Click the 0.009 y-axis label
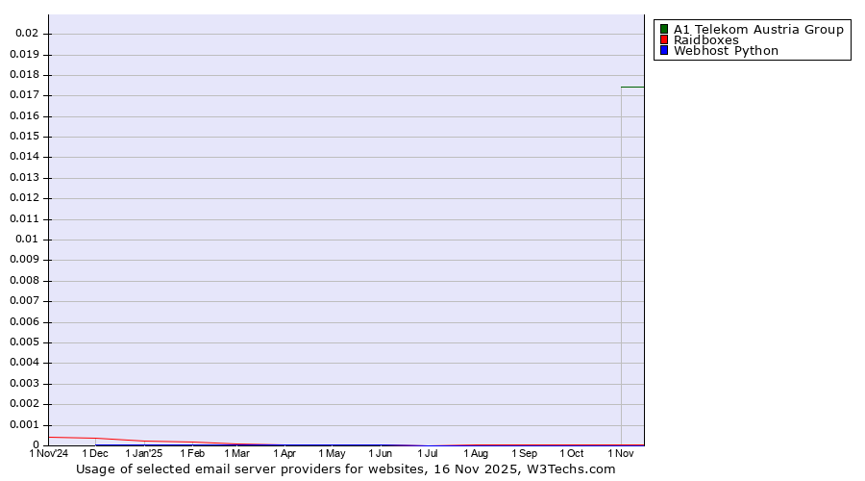Image resolution: width=865 pixels, height=481 pixels. pyautogui.click(x=25, y=260)
